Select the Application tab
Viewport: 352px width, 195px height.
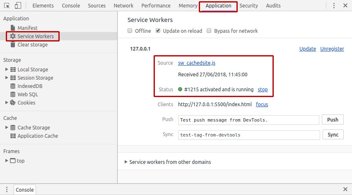tap(218, 6)
